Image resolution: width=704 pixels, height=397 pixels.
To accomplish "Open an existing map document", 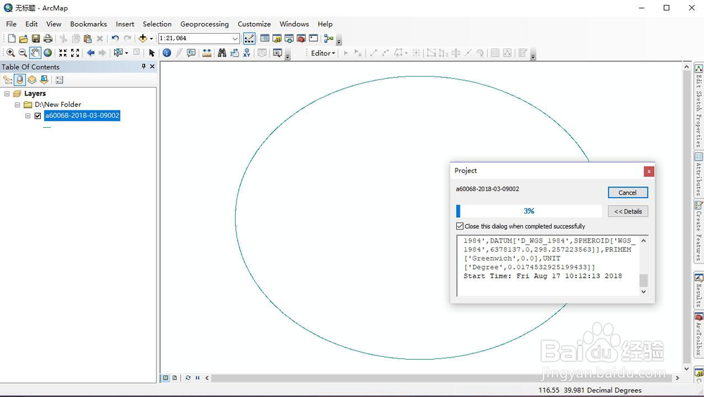I will [x=23, y=39].
